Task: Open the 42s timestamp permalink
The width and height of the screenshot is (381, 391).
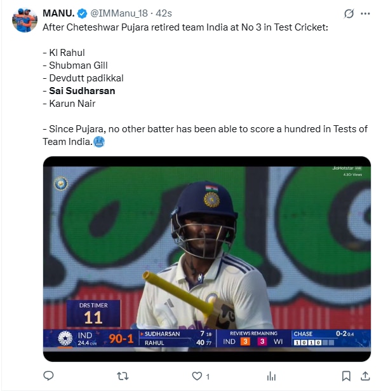Action: point(164,13)
